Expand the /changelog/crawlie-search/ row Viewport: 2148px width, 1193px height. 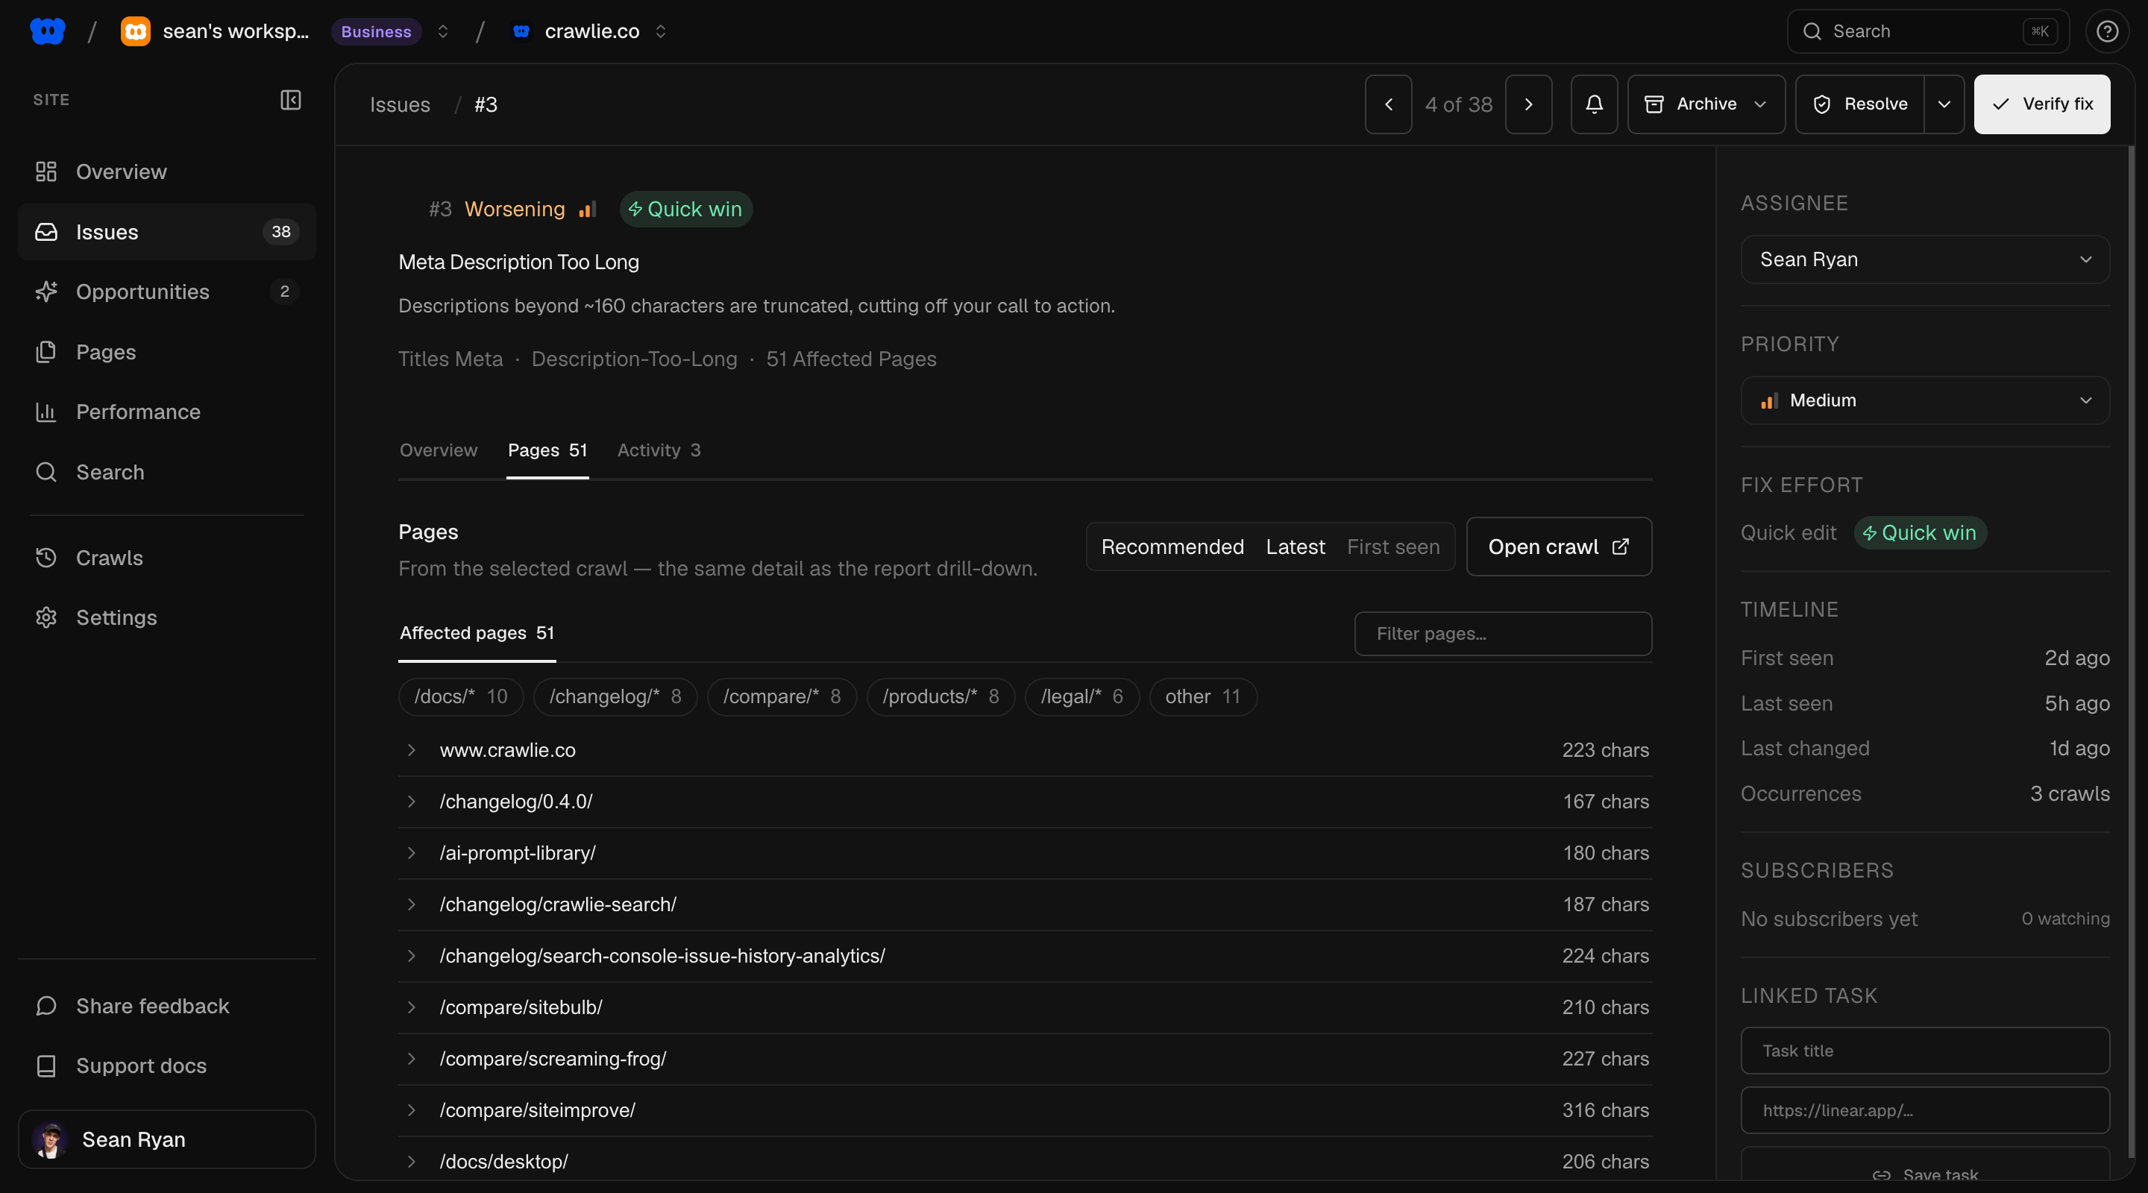pyautogui.click(x=411, y=904)
